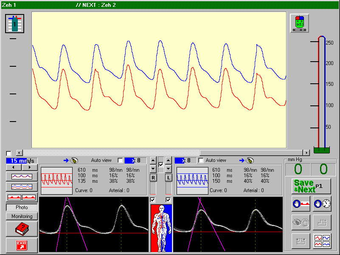
Task: Click the blue curve x 8 gain field
Action: [x=185, y=161]
